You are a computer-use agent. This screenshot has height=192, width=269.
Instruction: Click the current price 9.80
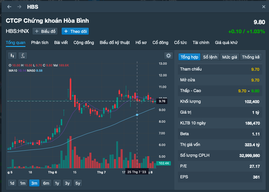click(259, 22)
